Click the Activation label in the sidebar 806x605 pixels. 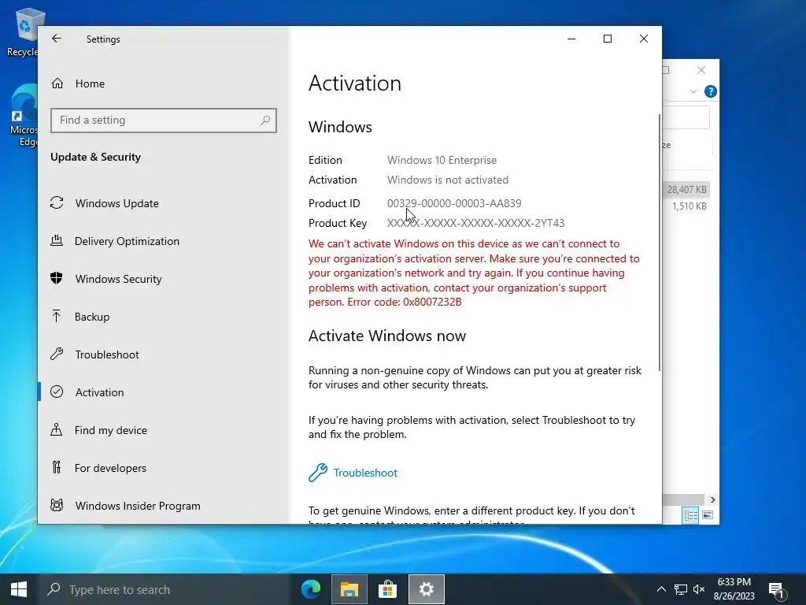click(100, 392)
